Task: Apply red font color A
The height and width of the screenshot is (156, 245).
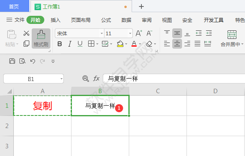Action: click(134, 44)
